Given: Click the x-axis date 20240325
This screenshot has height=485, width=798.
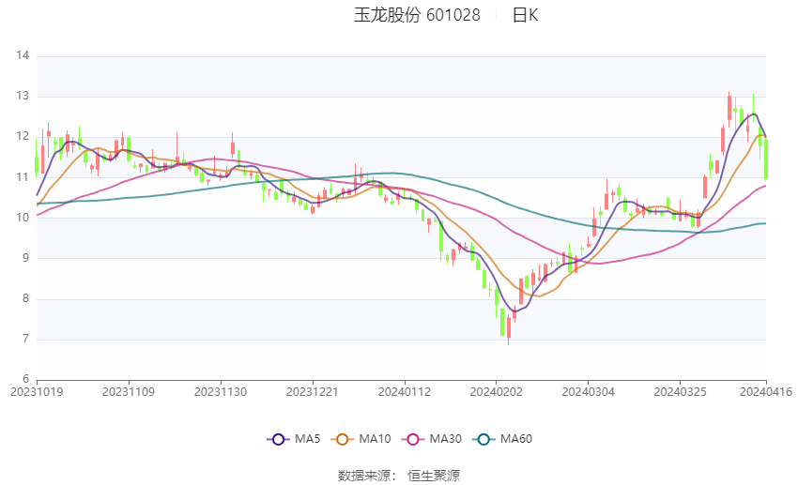Looking at the screenshot, I should coord(680,392).
